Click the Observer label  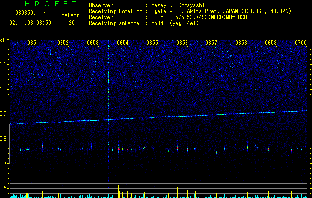tap(101, 5)
